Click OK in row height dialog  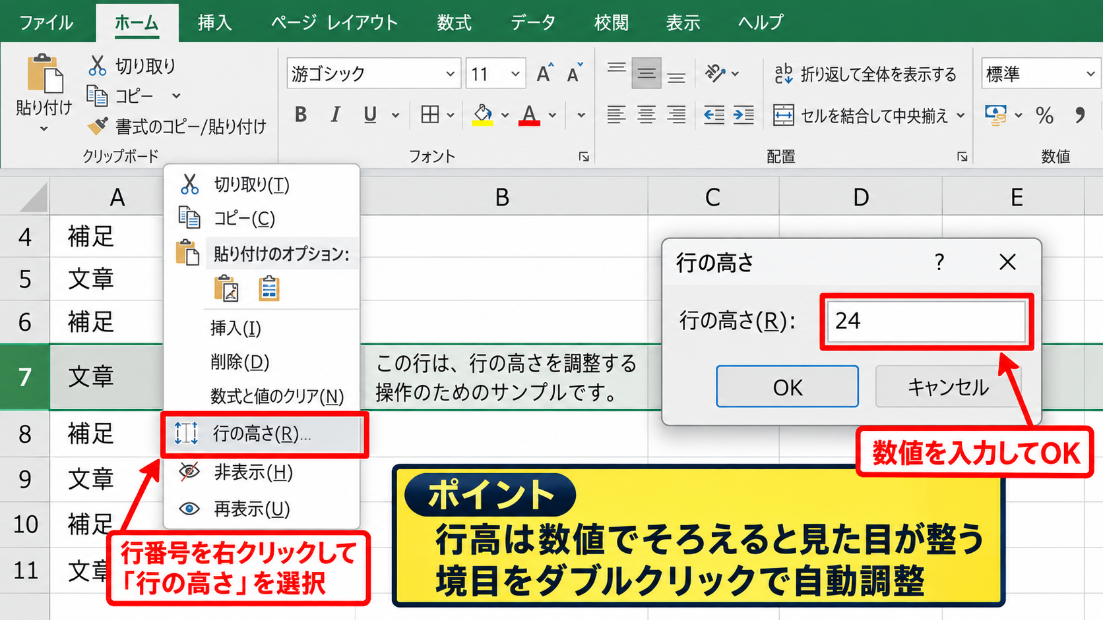tap(787, 387)
